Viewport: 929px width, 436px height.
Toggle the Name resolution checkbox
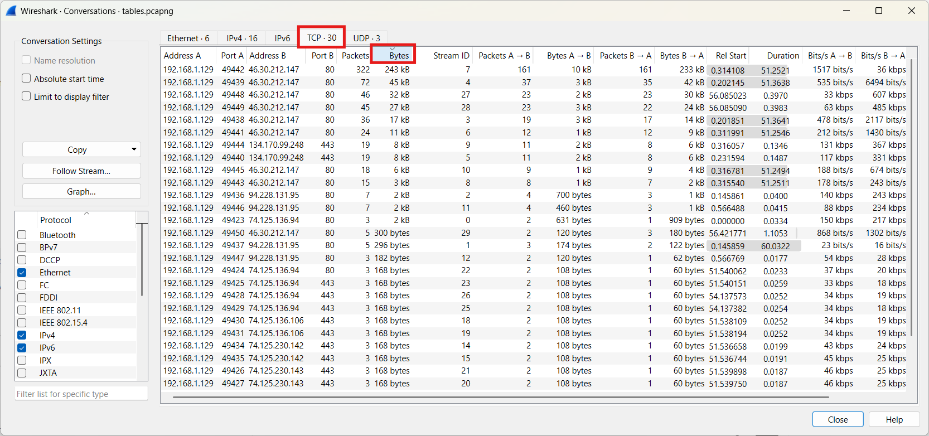(26, 60)
